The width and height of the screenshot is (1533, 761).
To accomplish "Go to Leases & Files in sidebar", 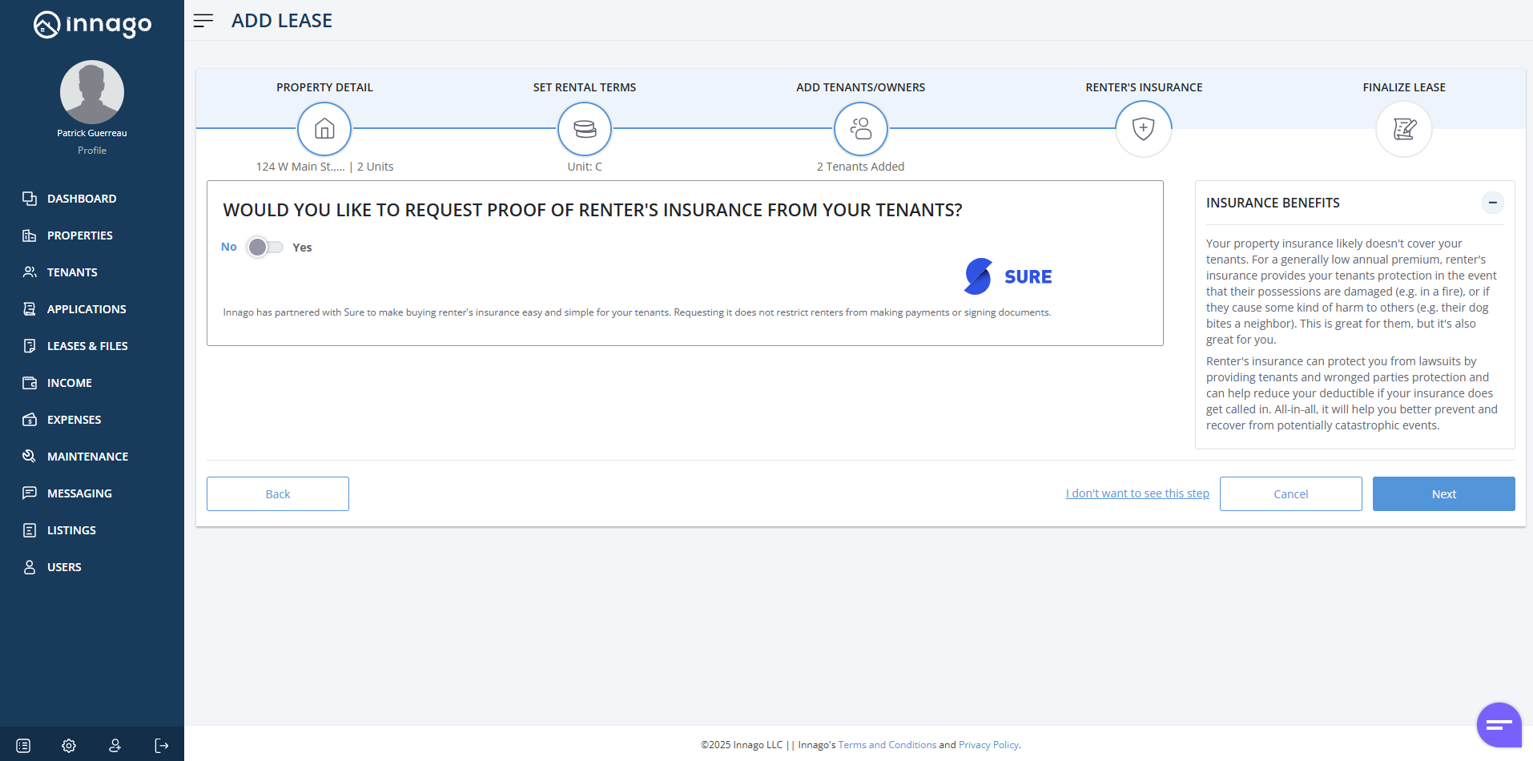I will pos(87,346).
